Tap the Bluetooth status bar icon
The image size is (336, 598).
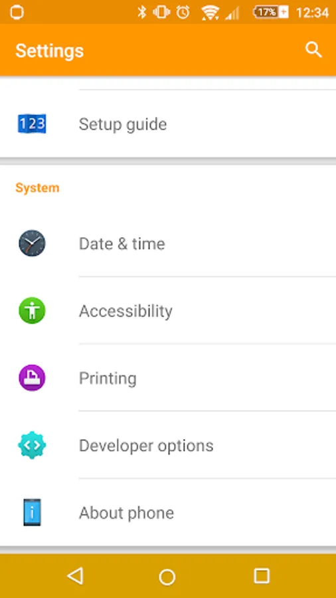(141, 12)
